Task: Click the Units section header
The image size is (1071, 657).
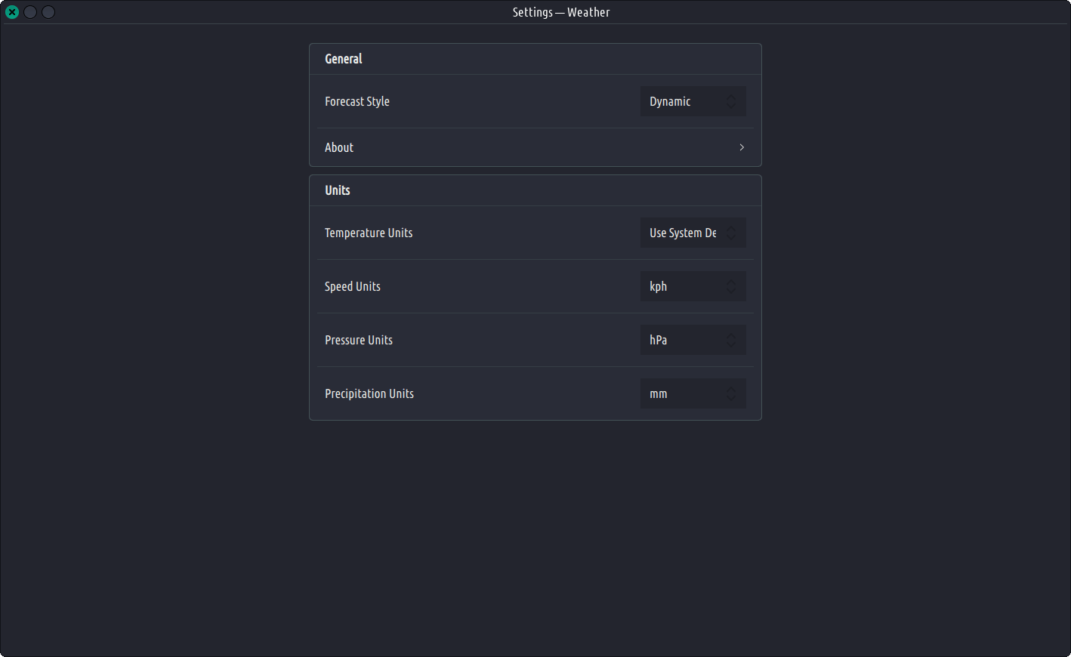Action: coord(338,190)
